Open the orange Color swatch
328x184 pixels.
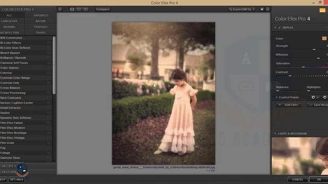[324, 38]
